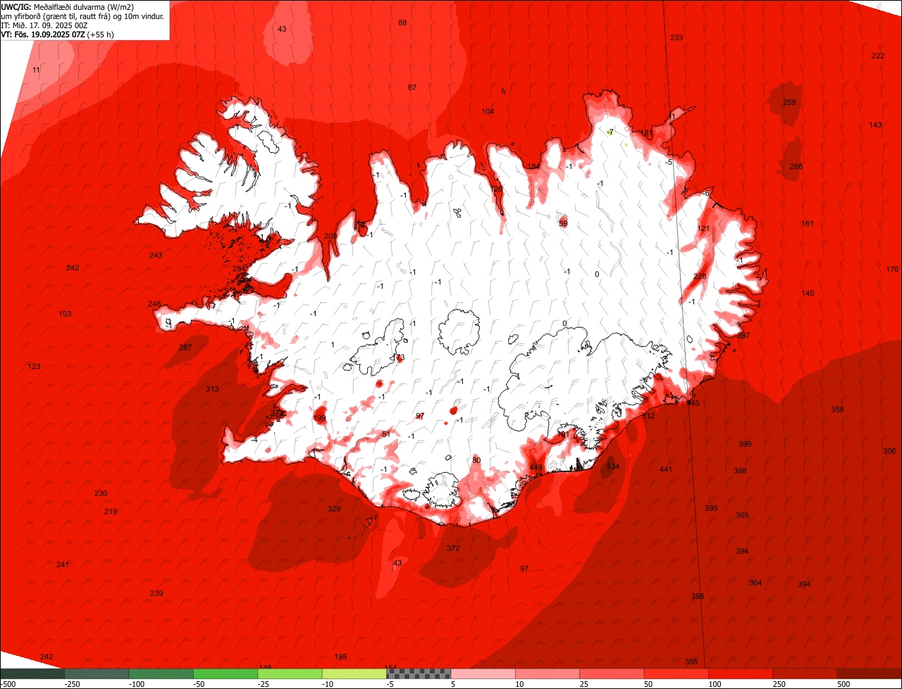902x689 pixels.
Task: Click the legend swatch between 10 and 25
Action: point(548,674)
